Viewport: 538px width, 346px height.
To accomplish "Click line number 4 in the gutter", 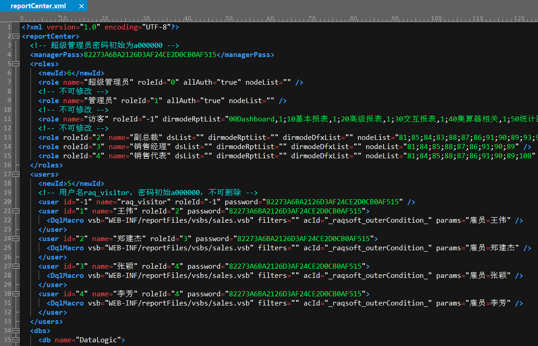I will point(9,55).
